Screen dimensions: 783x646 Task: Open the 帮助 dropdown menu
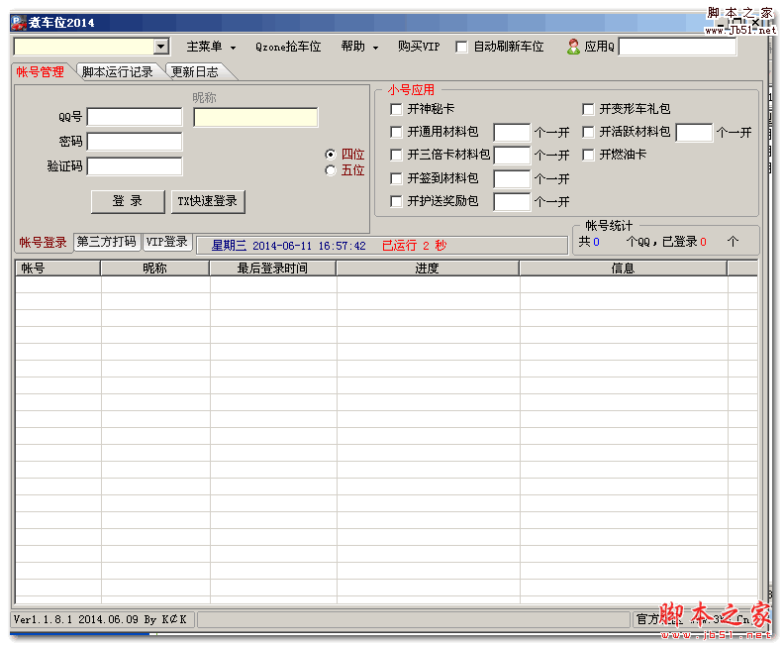[x=360, y=47]
